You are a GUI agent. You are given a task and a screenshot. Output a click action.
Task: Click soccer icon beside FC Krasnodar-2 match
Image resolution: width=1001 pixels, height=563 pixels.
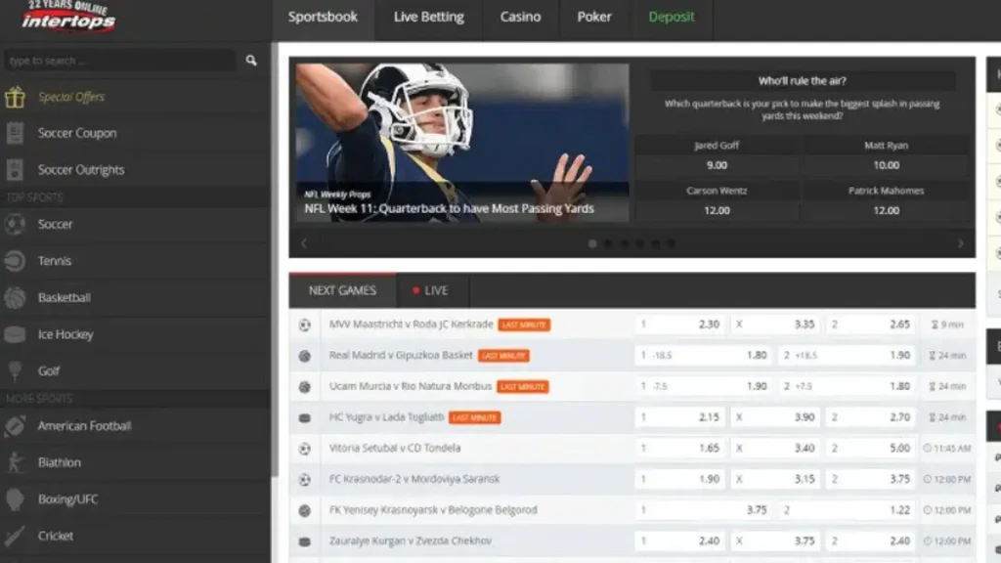(305, 479)
